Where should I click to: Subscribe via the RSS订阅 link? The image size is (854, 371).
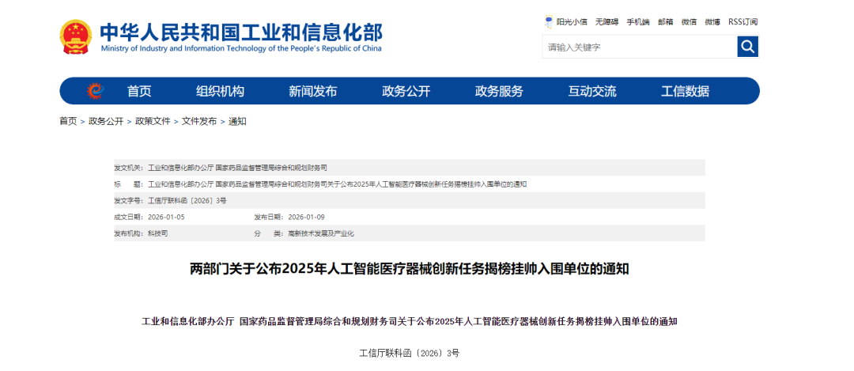(x=743, y=22)
